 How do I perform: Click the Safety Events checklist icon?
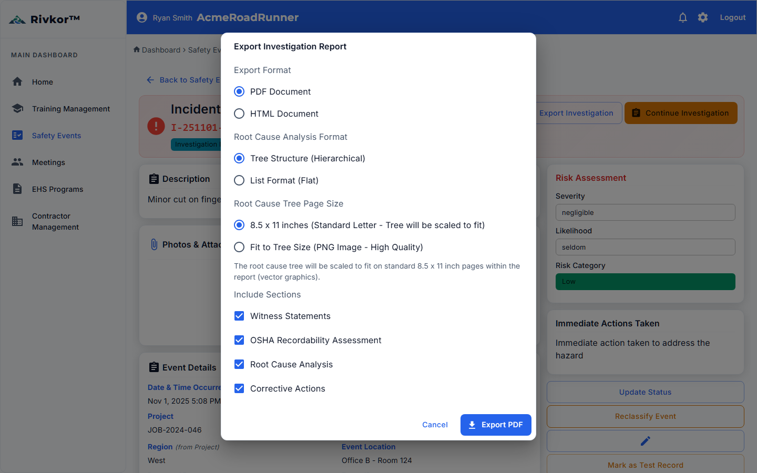17,135
